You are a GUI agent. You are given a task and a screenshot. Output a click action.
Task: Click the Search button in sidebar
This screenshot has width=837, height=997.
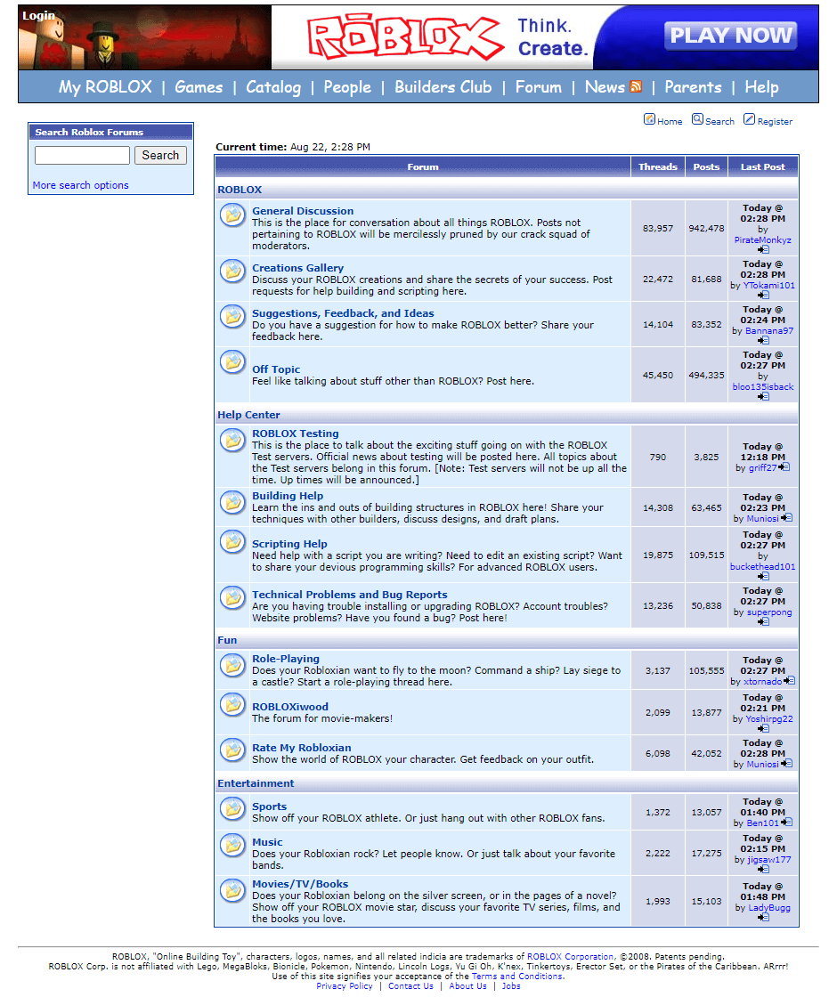tap(160, 155)
